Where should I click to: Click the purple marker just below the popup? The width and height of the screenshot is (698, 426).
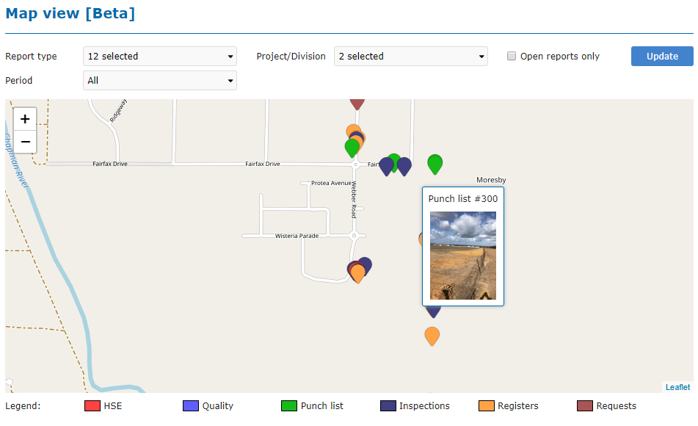433,312
